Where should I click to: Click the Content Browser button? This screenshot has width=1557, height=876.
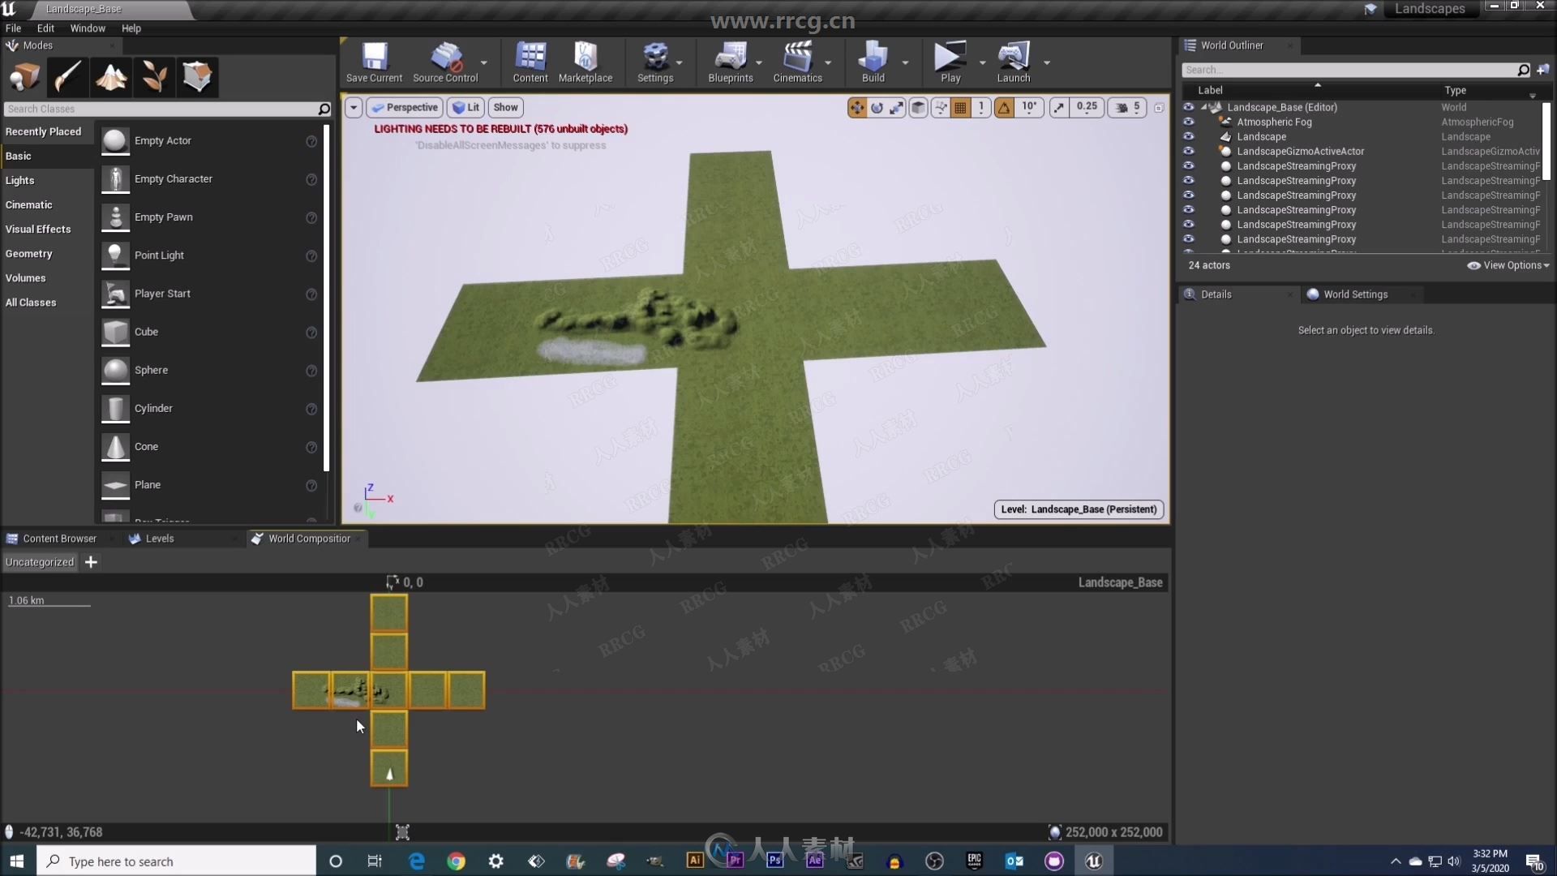tap(59, 538)
